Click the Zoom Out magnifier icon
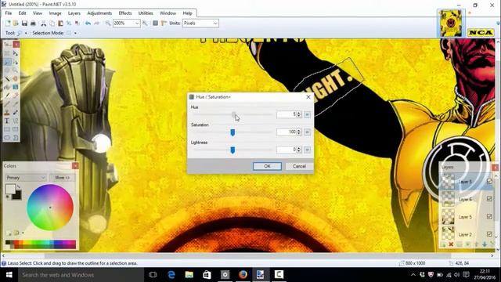 point(108,23)
